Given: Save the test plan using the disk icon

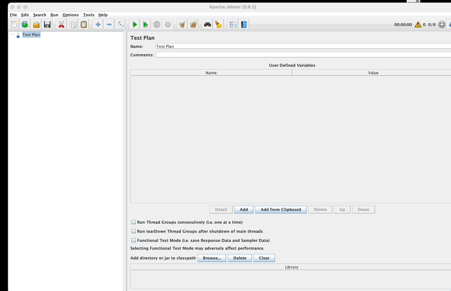Looking at the screenshot, I should point(47,24).
